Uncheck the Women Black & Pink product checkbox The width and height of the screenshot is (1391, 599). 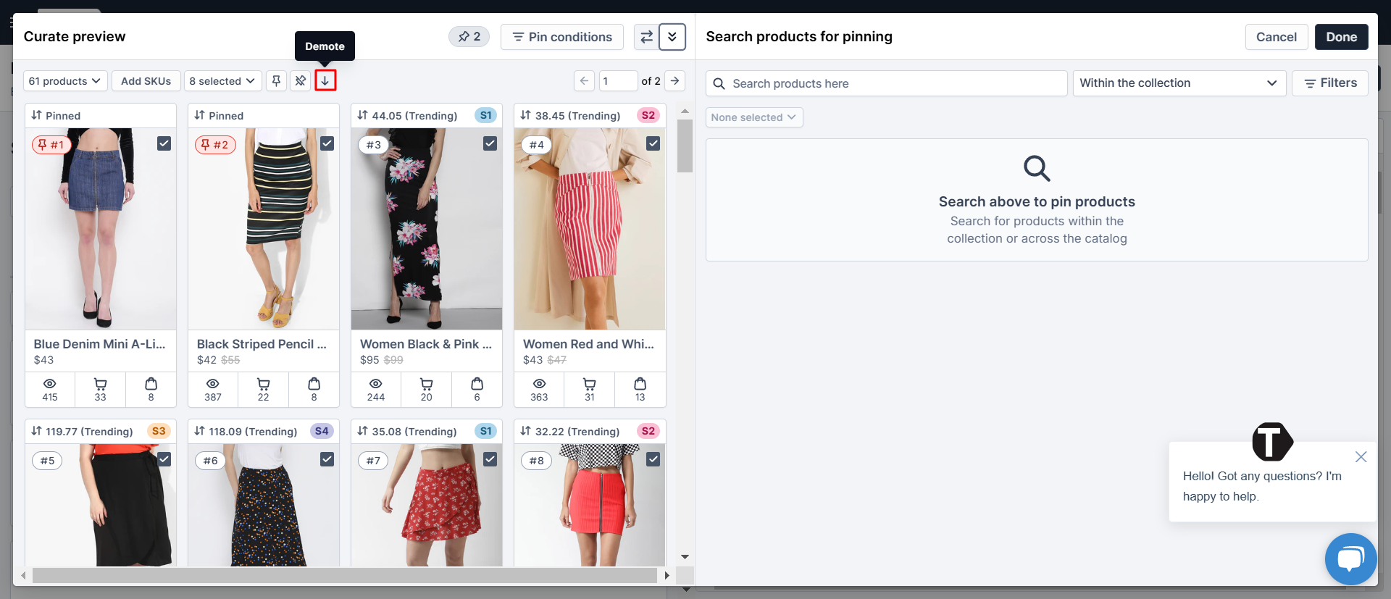pos(490,143)
